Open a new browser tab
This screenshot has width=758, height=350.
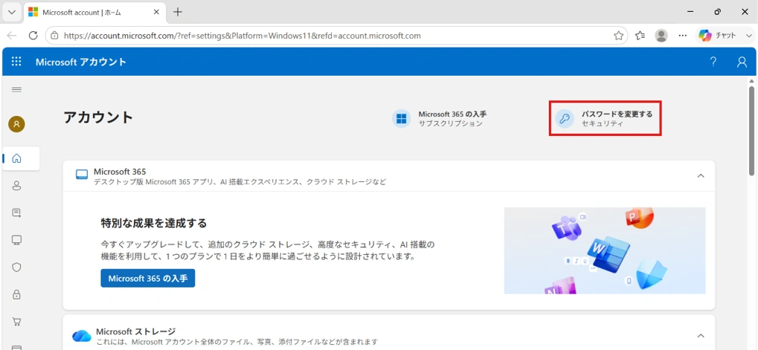click(x=178, y=12)
